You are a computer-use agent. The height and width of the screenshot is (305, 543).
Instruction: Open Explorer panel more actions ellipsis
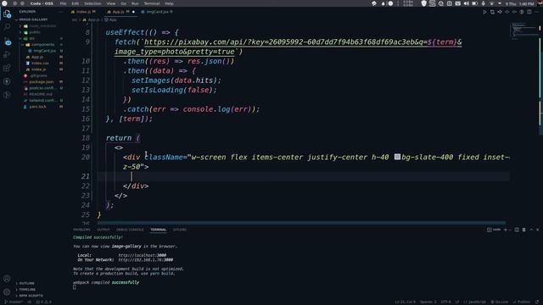[61, 11]
